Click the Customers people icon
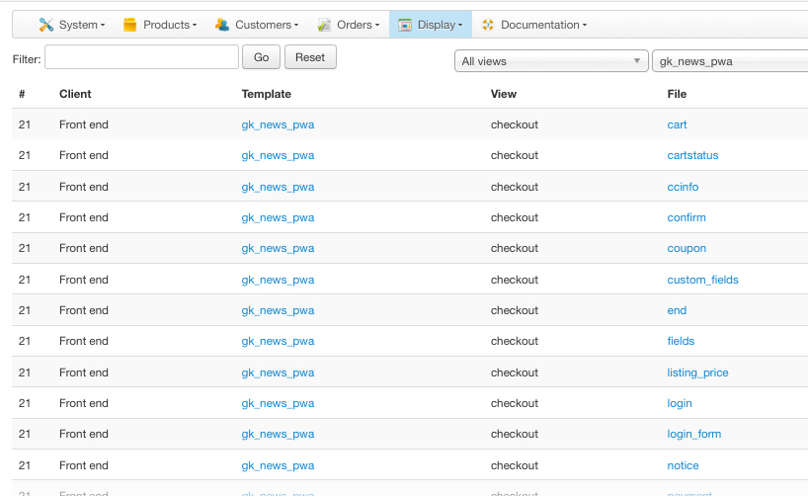The height and width of the screenshot is (496, 808). pyautogui.click(x=222, y=25)
